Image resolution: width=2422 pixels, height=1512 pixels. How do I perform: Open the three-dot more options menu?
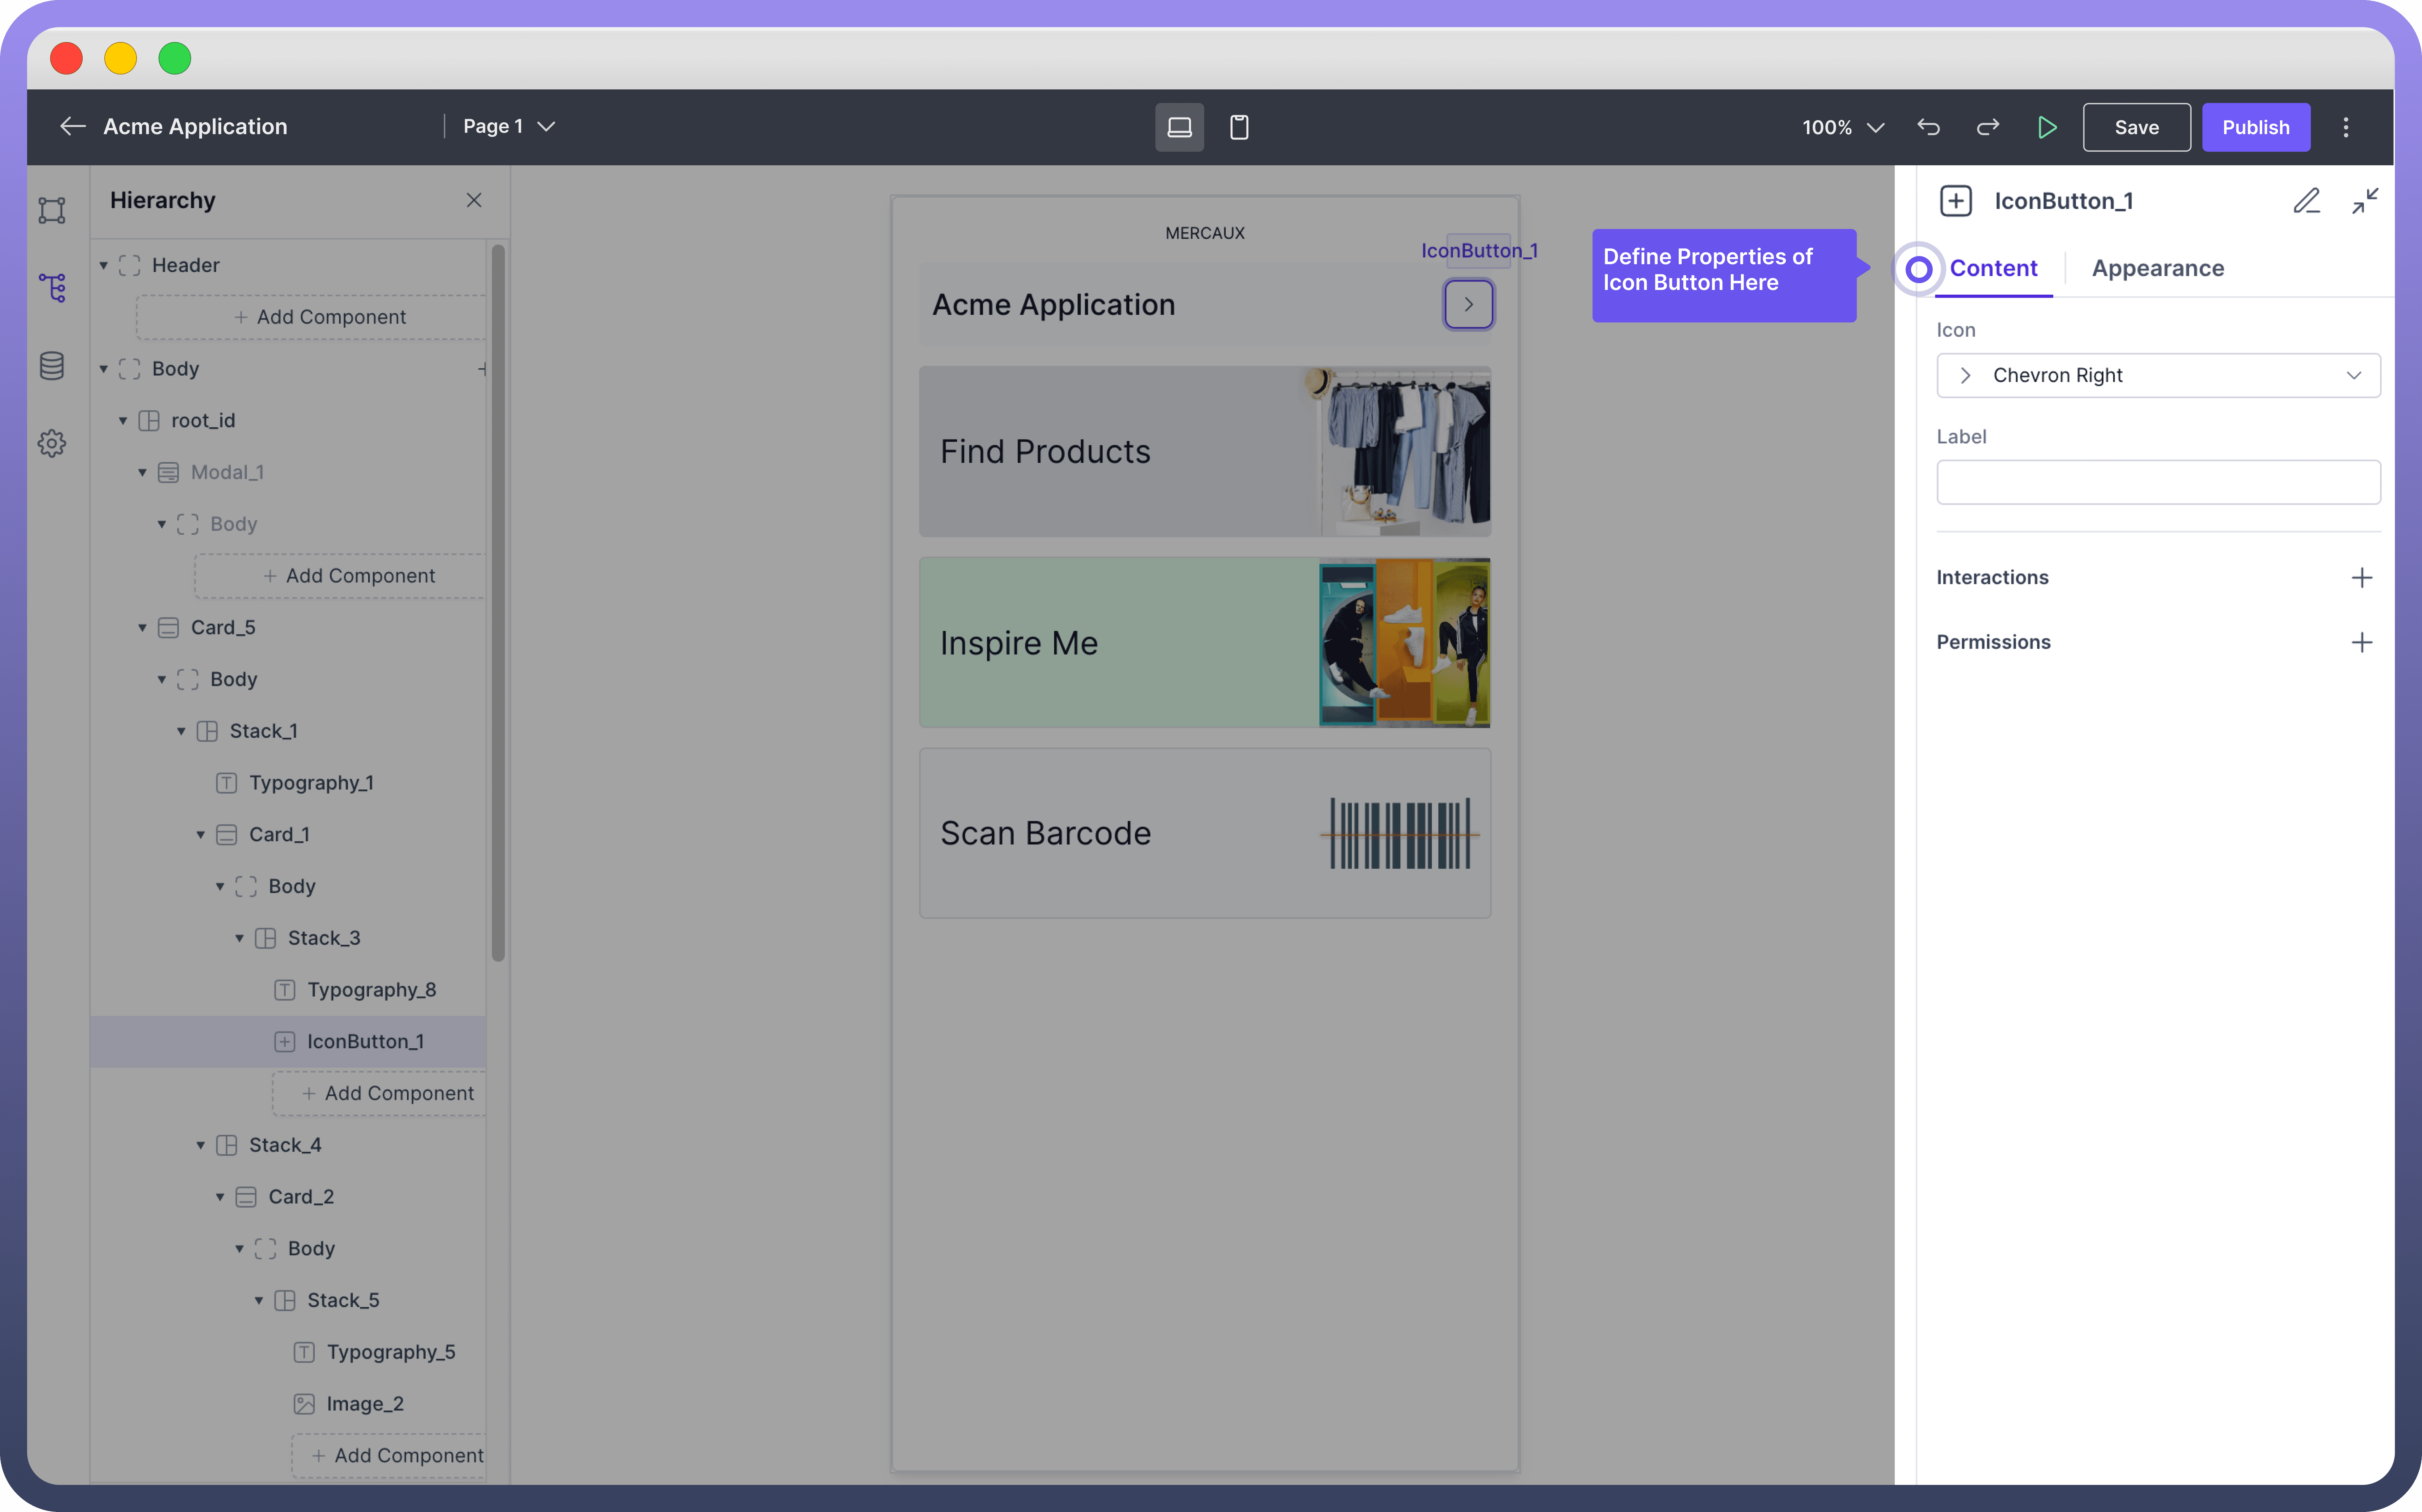click(x=2345, y=127)
